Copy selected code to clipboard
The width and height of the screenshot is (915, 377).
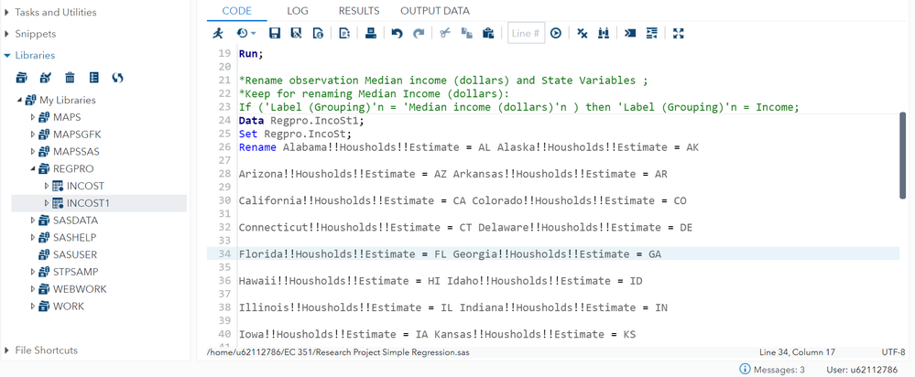click(467, 33)
